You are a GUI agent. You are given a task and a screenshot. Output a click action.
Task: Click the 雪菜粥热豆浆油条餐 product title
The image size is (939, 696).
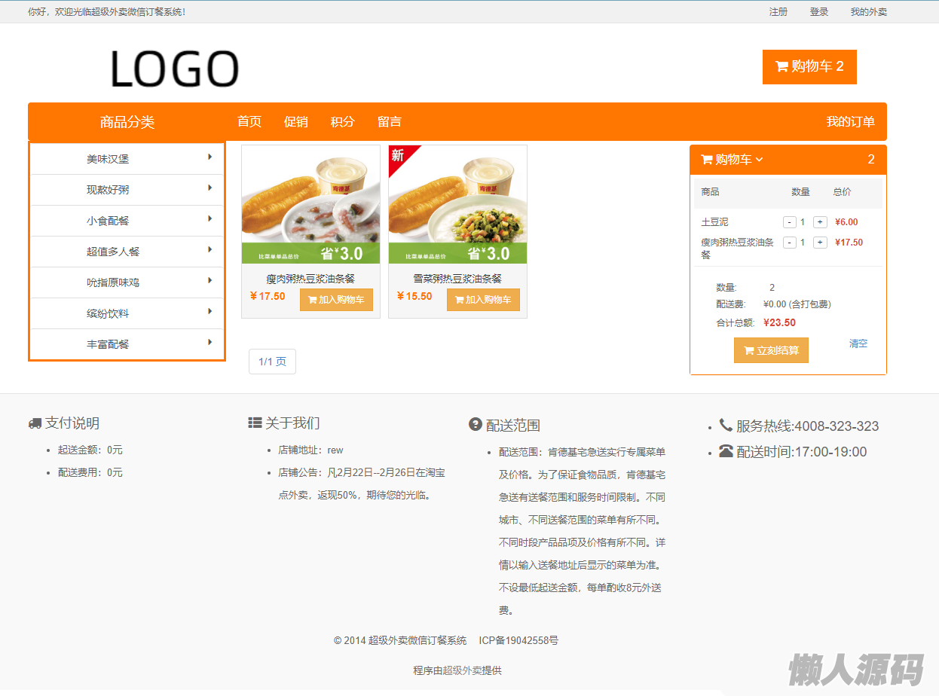coord(457,279)
